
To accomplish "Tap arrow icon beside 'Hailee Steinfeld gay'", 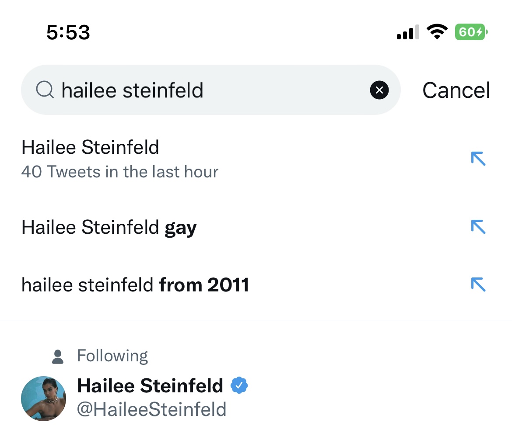I will (478, 227).
